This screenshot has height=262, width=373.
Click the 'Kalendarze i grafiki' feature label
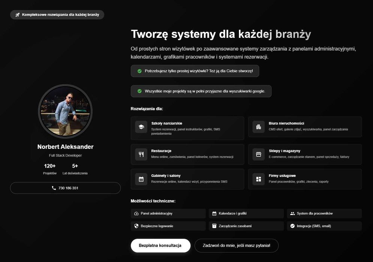[233, 214]
